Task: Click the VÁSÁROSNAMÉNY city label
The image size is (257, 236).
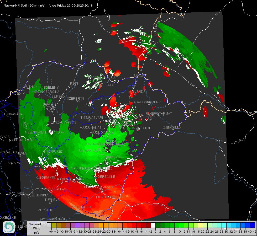Action: (146, 102)
